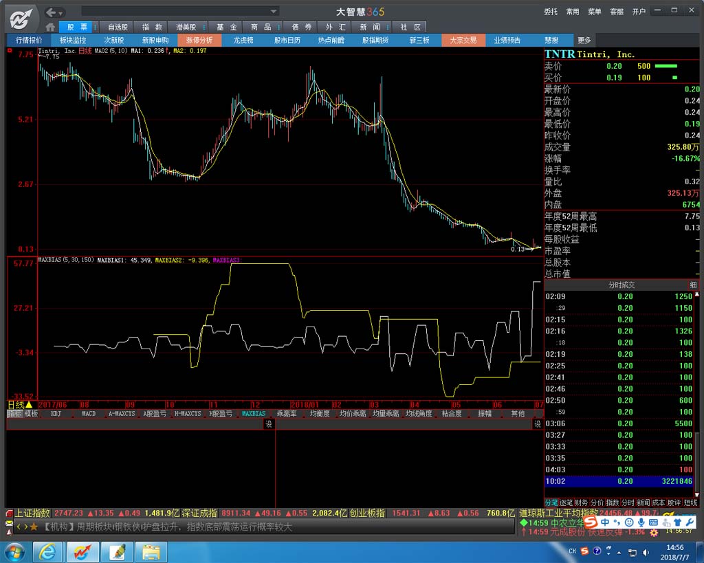
Task: Switch to the 成本 bottom tab
Action: click(x=659, y=503)
